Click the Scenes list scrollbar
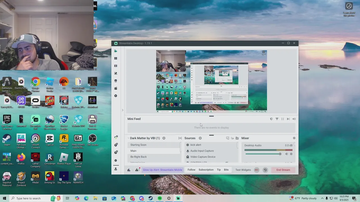Image resolution: width=360 pixels, height=202 pixels. click(181, 147)
